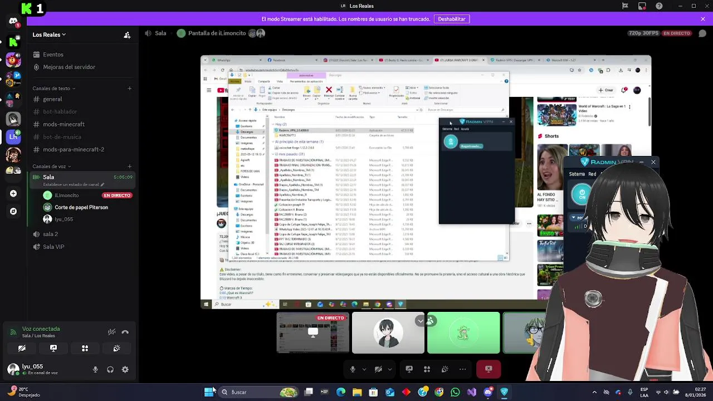Select the green K server icon
This screenshot has width=713, height=401.
(x=13, y=41)
